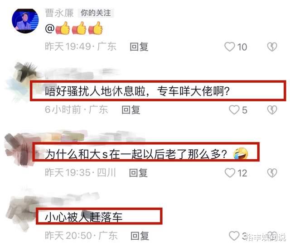Screen dimensions: 290x247
Task: Reply to the 昨天20:50 comment
Action: [x=140, y=236]
